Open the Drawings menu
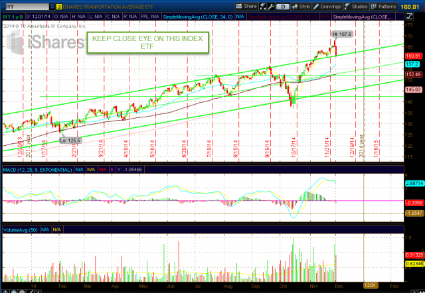The width and height of the screenshot is (425, 293). point(327,7)
